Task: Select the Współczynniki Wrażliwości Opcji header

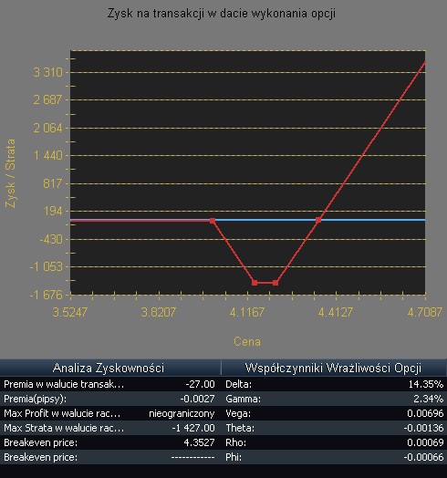Action: (x=334, y=368)
